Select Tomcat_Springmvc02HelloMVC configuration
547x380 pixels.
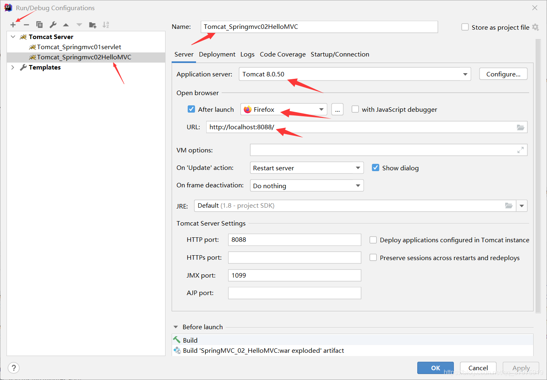(x=86, y=57)
